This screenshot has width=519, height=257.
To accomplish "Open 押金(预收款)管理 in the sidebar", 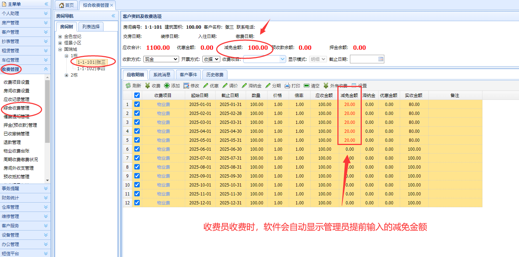I will pos(20,125).
